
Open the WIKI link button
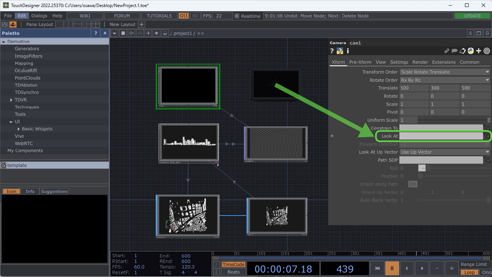coord(85,16)
